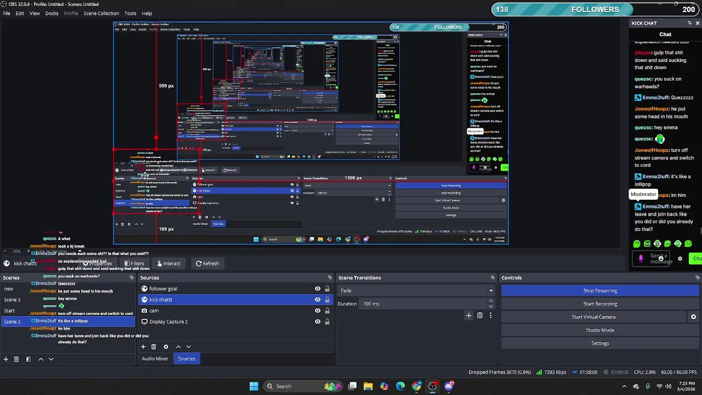
Task: Open Google Chrome from the taskbar
Action: pos(417,386)
